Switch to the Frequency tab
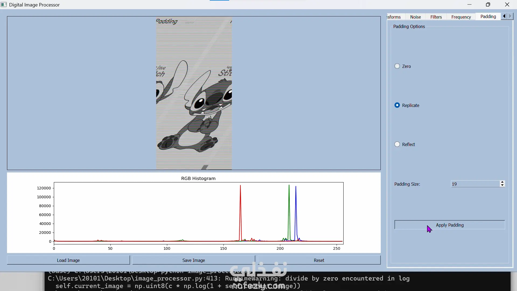 461,17
